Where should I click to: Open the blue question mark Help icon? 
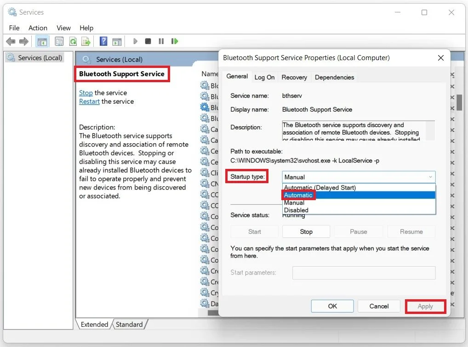103,41
